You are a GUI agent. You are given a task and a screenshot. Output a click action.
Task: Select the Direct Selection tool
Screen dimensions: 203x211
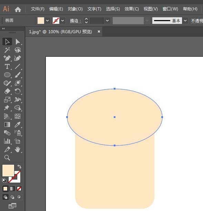coord(18,42)
